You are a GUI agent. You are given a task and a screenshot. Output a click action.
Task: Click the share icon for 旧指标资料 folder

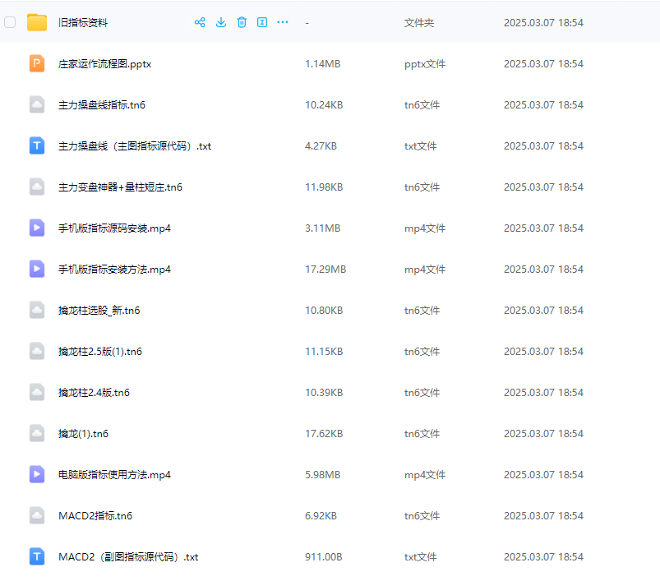point(200,22)
